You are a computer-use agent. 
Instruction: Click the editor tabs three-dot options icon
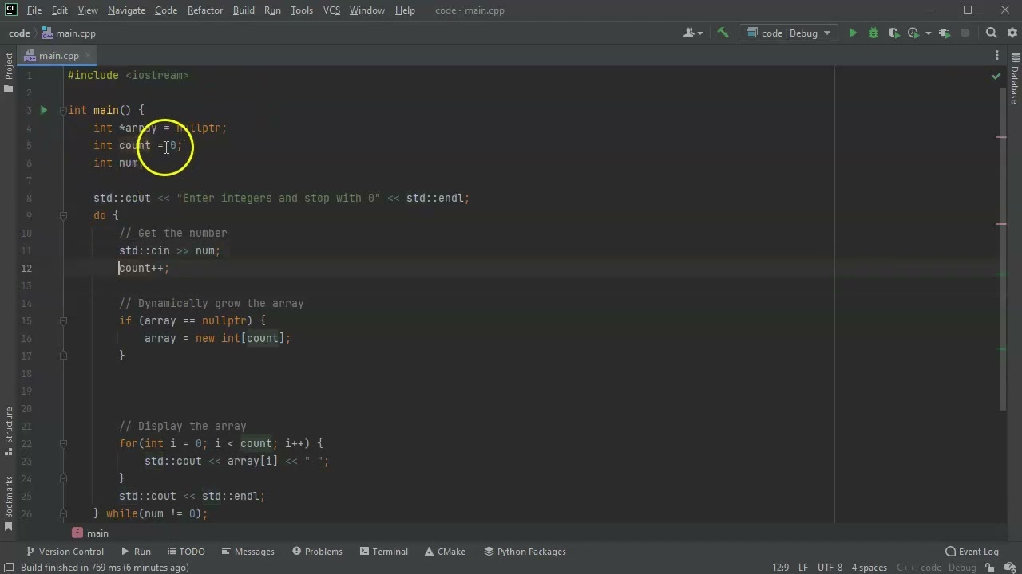[x=997, y=56]
